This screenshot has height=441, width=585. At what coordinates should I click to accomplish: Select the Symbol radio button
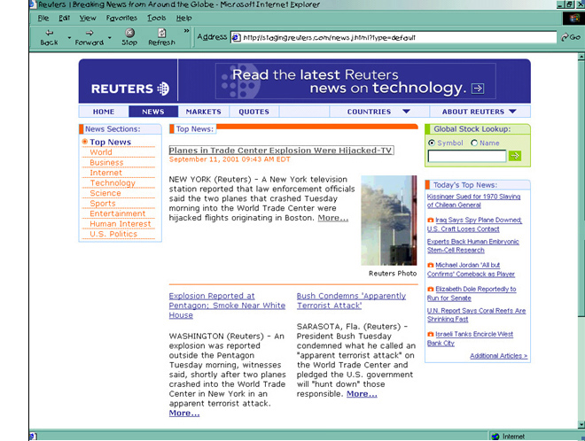(x=432, y=143)
